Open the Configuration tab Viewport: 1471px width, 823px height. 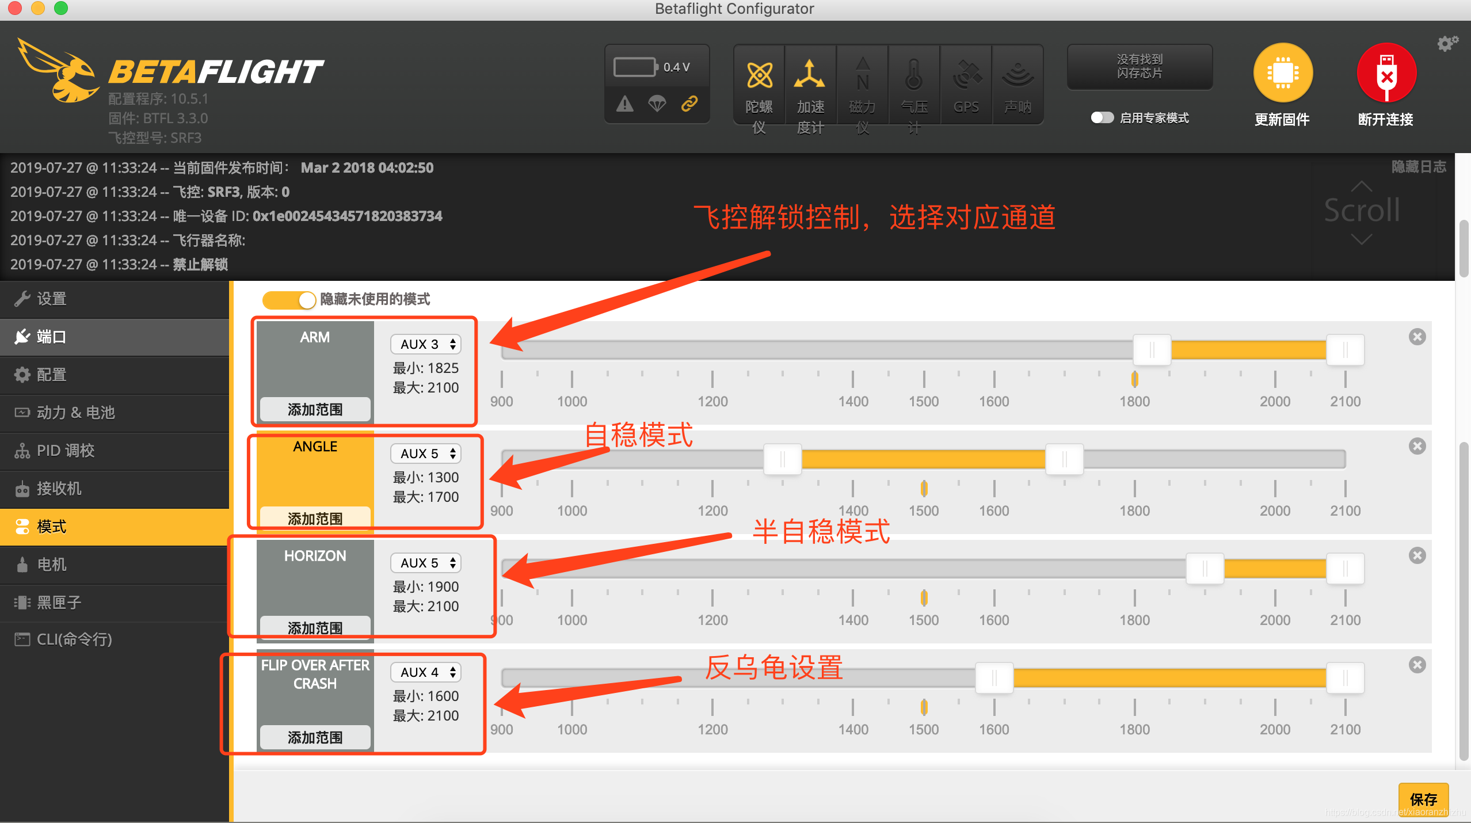115,375
